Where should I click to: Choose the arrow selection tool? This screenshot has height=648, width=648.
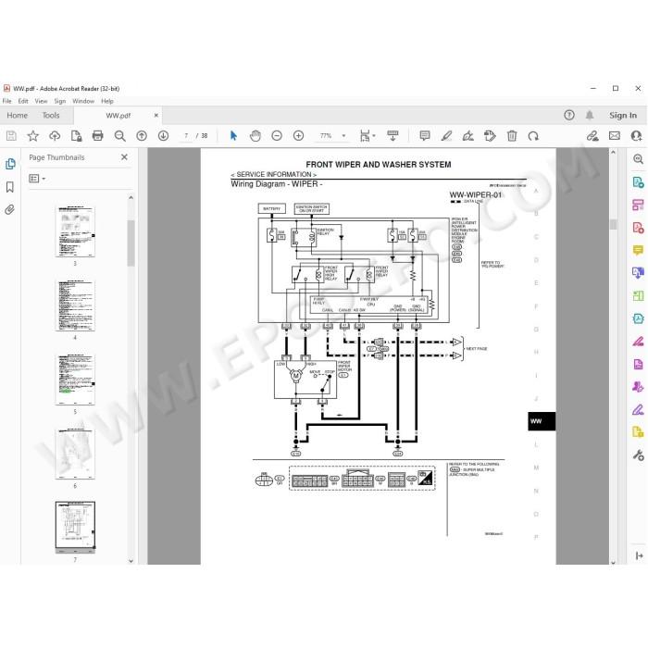pyautogui.click(x=233, y=135)
